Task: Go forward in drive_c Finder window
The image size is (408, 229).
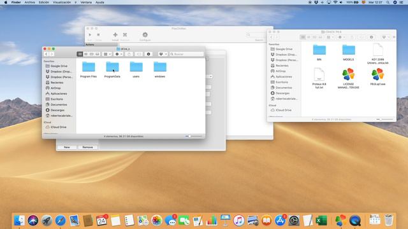Action: click(52, 54)
